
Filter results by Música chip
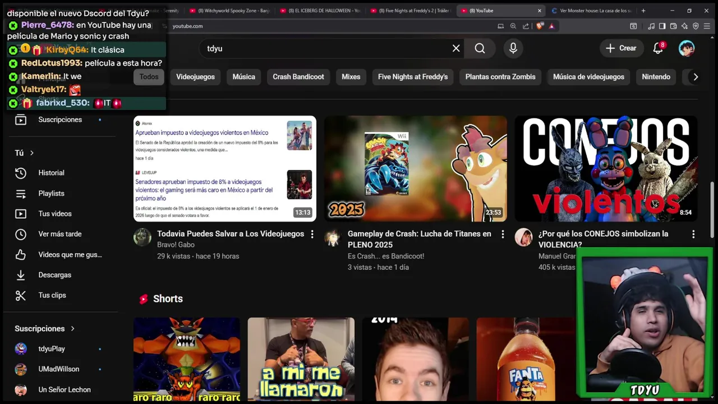[x=243, y=77]
